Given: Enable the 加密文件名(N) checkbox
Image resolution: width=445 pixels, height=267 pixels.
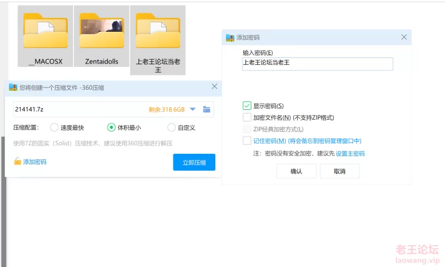Looking at the screenshot, I should (247, 117).
